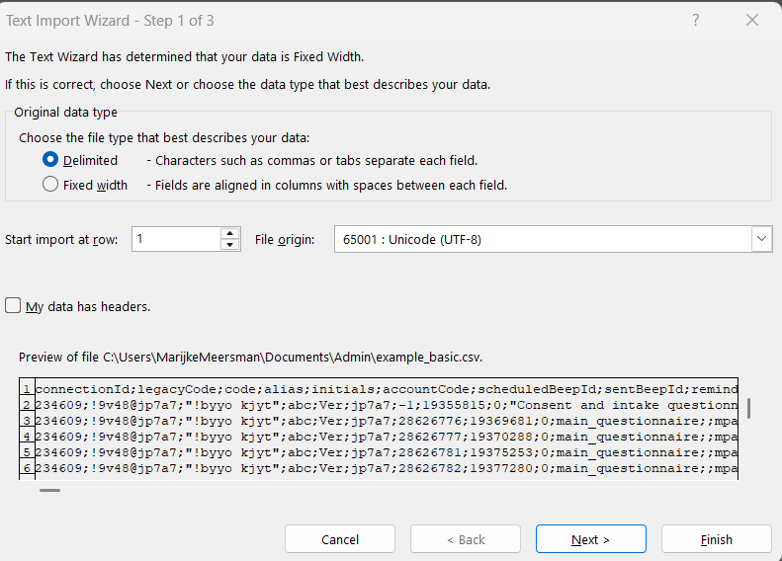Increase start import row with up arrow
Viewport: 782px width, 561px height.
[230, 233]
